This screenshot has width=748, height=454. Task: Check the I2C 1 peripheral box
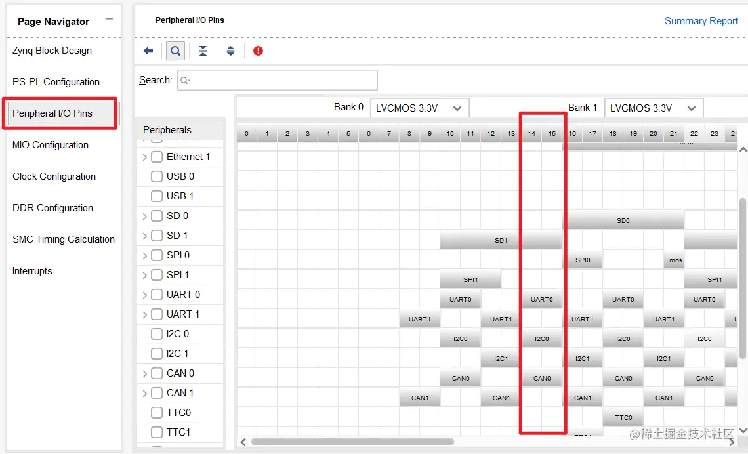pyautogui.click(x=157, y=354)
